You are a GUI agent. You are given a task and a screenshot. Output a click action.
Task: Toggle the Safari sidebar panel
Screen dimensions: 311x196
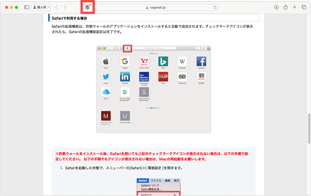click(x=26, y=7)
